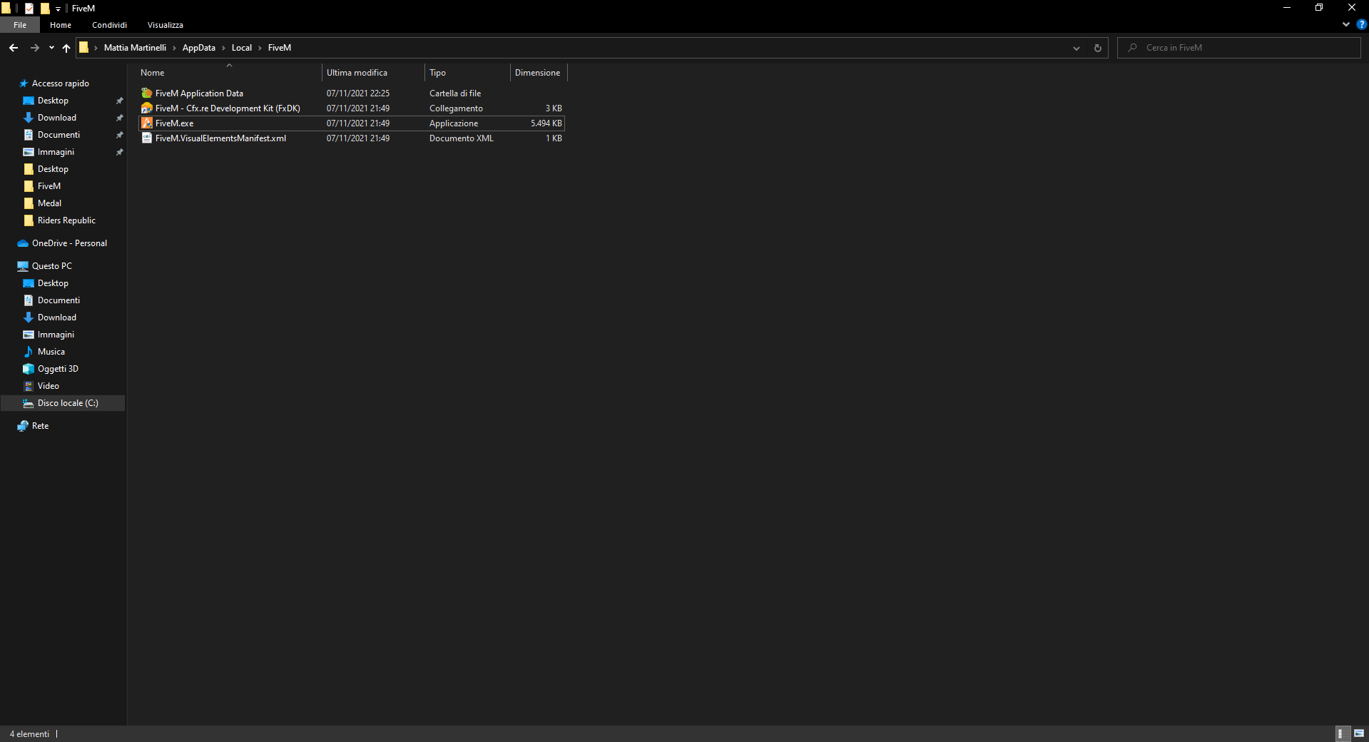The width and height of the screenshot is (1369, 742).
Task: Open Musica under Questo PC
Action: click(51, 352)
